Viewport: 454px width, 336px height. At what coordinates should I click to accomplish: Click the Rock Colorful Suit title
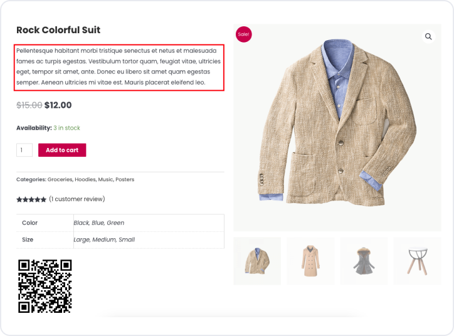pyautogui.click(x=58, y=30)
